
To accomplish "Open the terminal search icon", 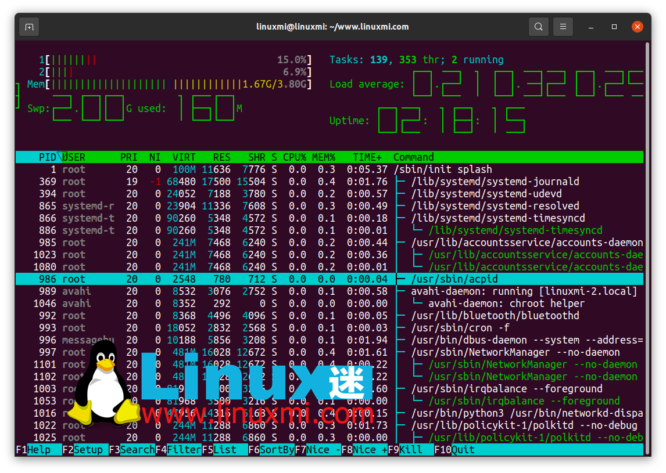I will click(x=538, y=27).
